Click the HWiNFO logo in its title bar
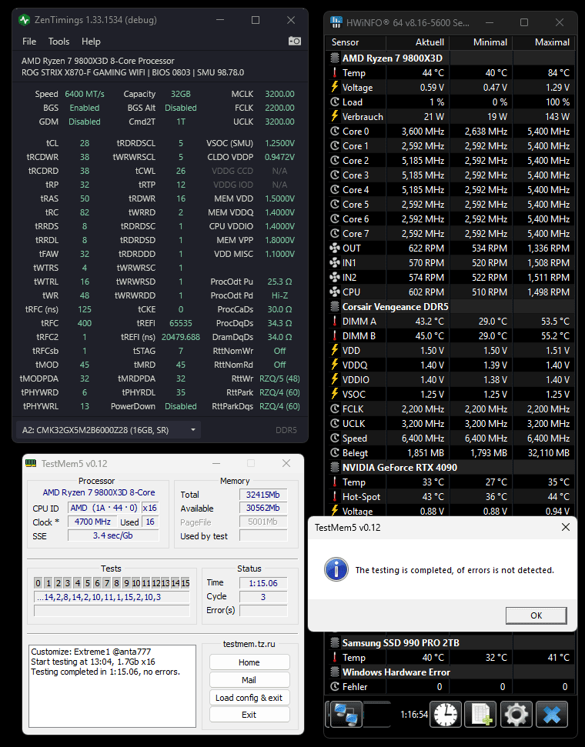585x747 pixels. [x=336, y=22]
